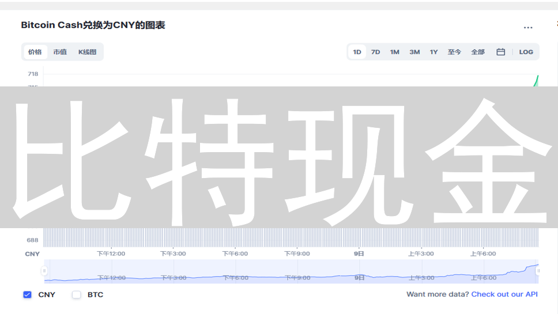
Task: Switch to the 市值 market cap tab
Action: tap(60, 52)
